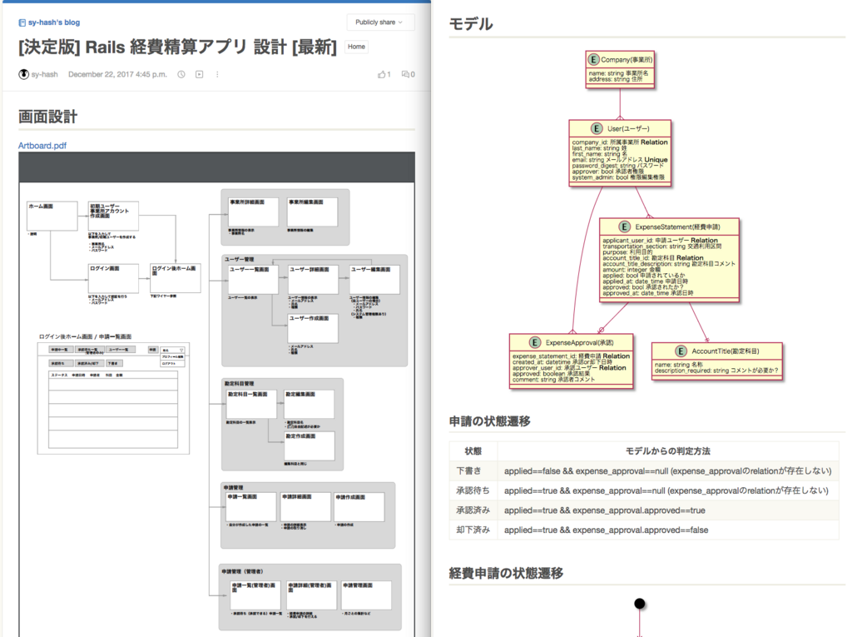852x637 pixels.
Task: Click sy-hash's profile avatar
Action: pyautogui.click(x=24, y=74)
